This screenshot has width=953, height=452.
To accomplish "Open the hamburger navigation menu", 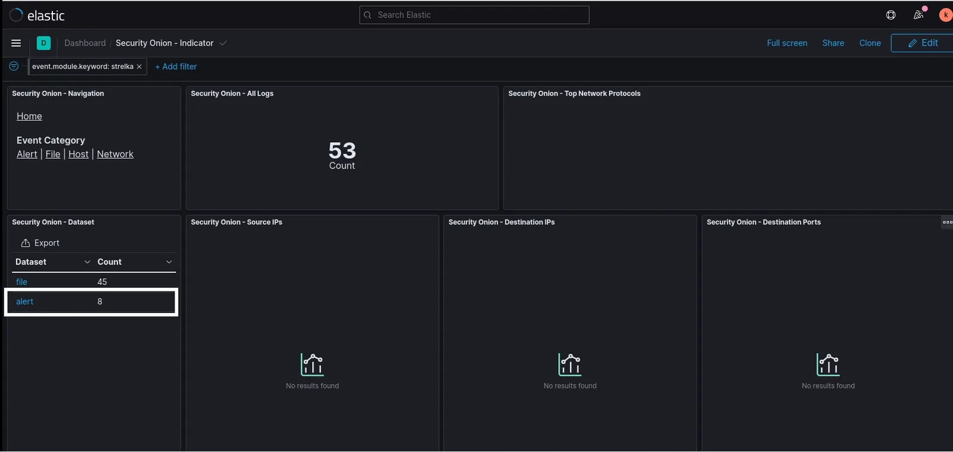I will click(16, 43).
